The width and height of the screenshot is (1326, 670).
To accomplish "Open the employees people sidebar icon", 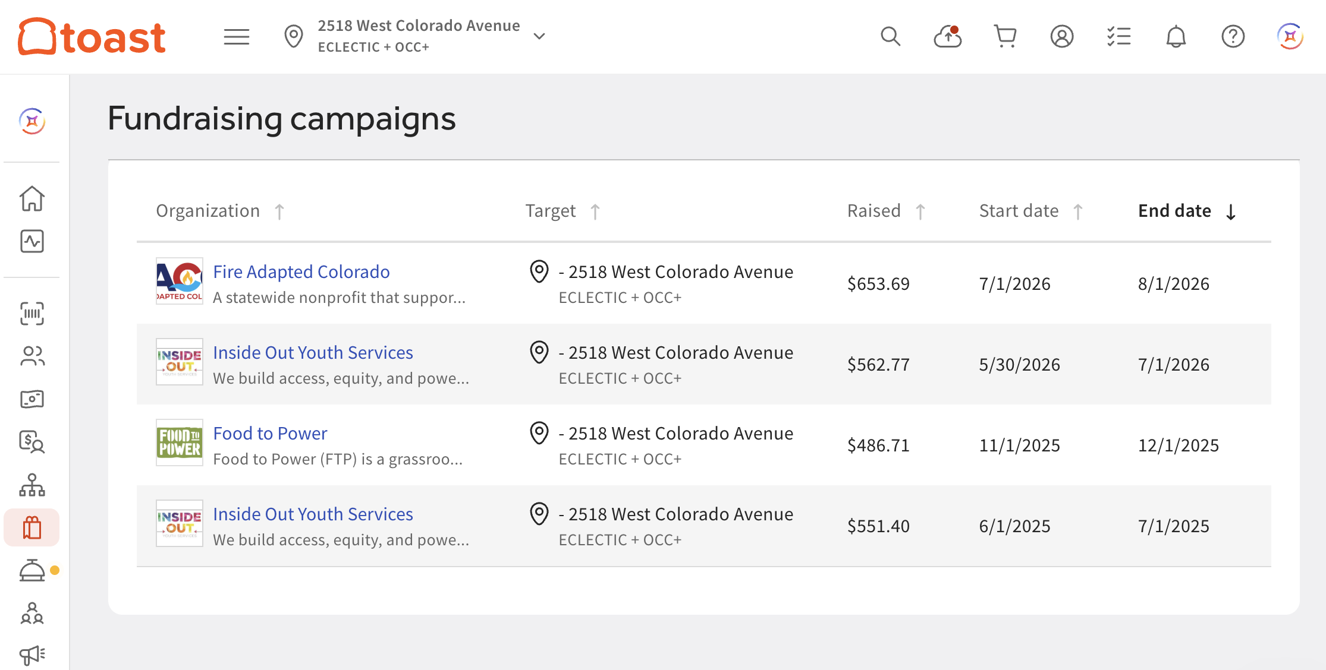I will point(32,356).
